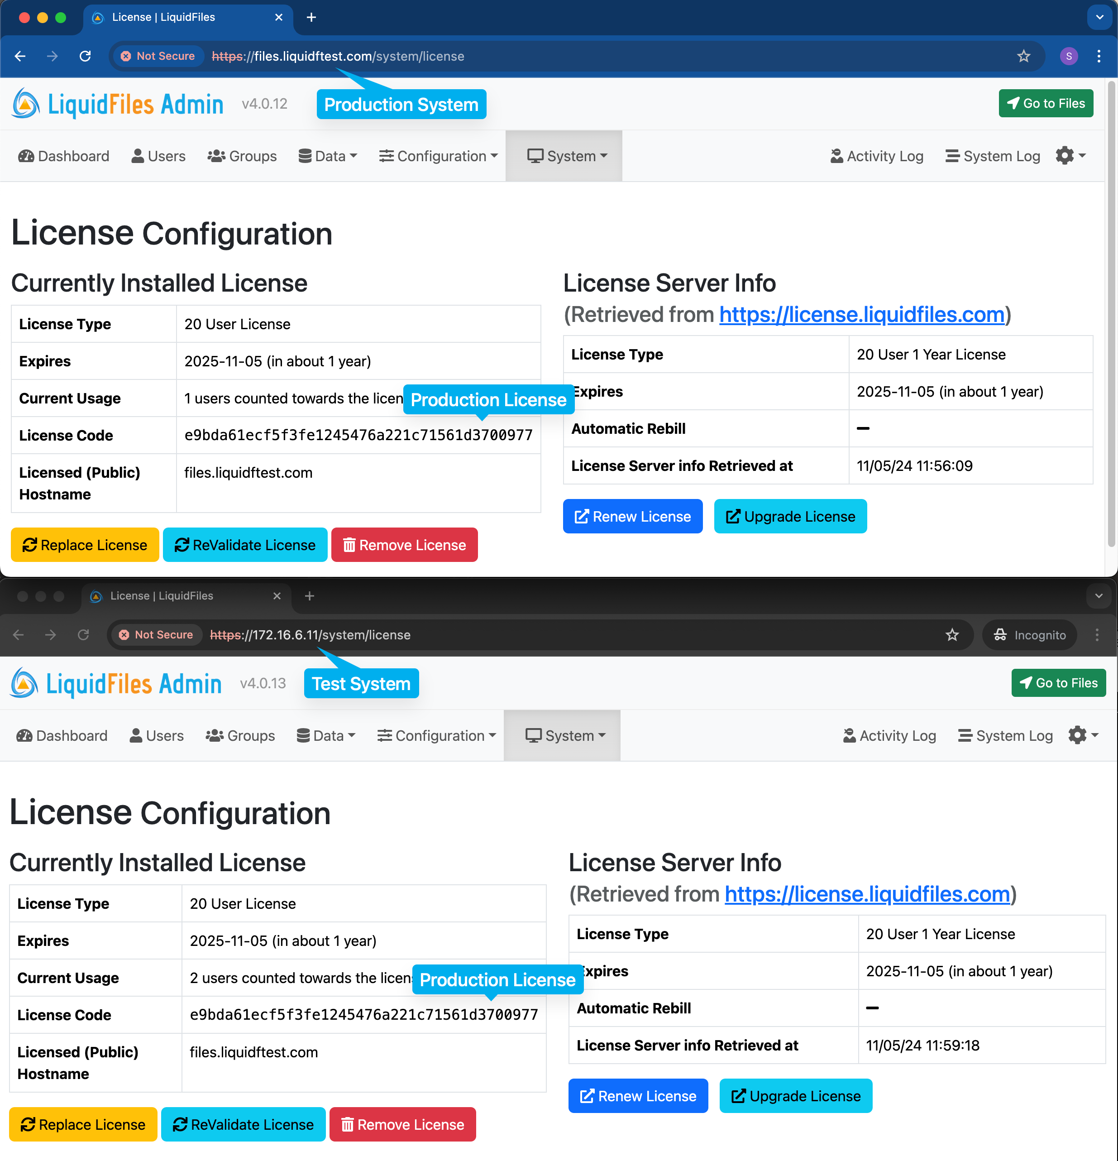Open the Users page
1118x1161 pixels.
[x=158, y=156]
